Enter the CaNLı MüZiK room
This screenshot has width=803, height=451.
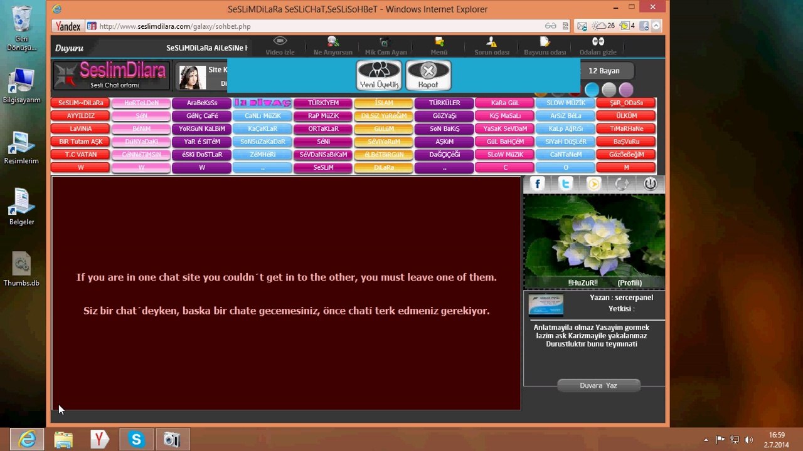[262, 116]
